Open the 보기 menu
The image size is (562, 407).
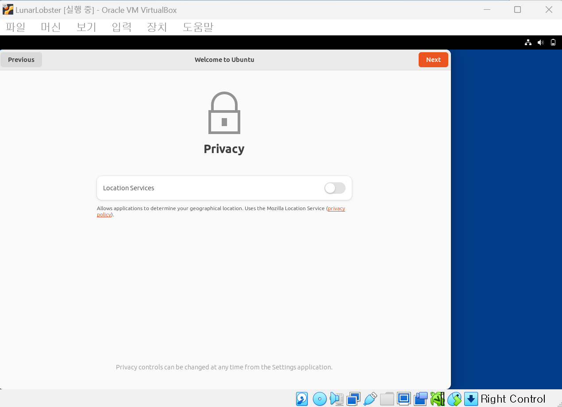click(x=86, y=27)
